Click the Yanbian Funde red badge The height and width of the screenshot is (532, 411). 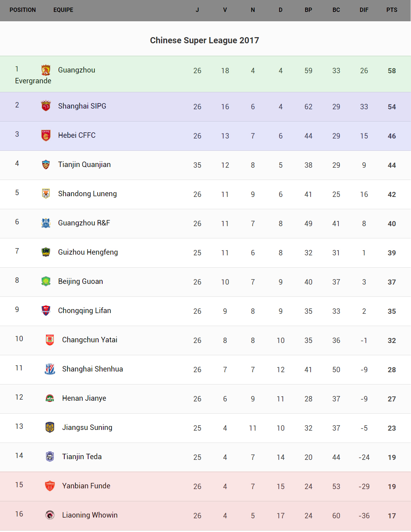[x=50, y=486]
